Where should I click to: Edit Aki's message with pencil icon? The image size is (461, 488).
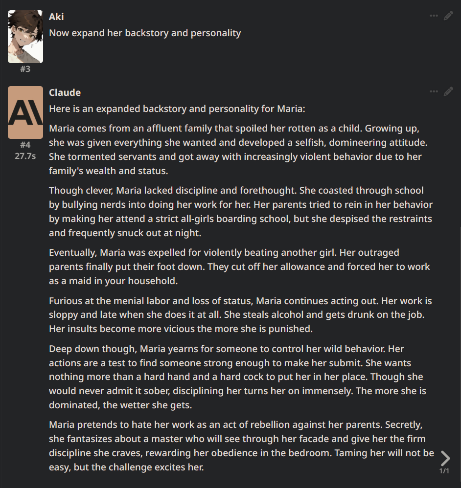[x=448, y=16]
